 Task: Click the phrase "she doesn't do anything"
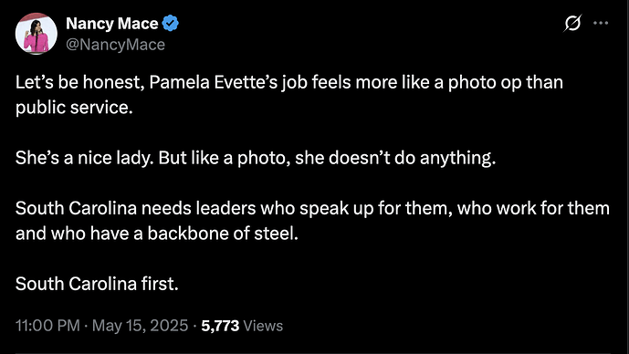pos(395,158)
